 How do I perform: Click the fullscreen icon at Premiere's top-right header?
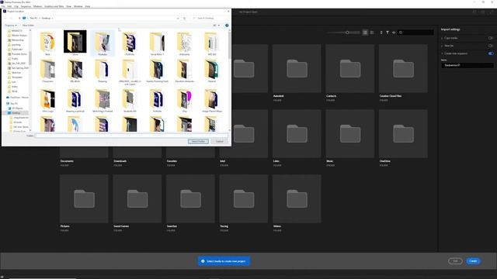pyautogui.click(x=492, y=12)
